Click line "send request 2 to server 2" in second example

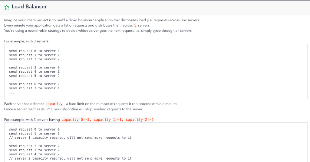click(x=34, y=146)
